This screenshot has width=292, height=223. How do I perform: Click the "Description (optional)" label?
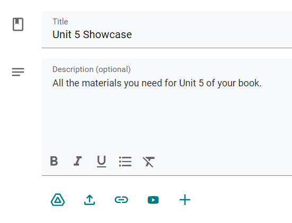[x=92, y=69]
